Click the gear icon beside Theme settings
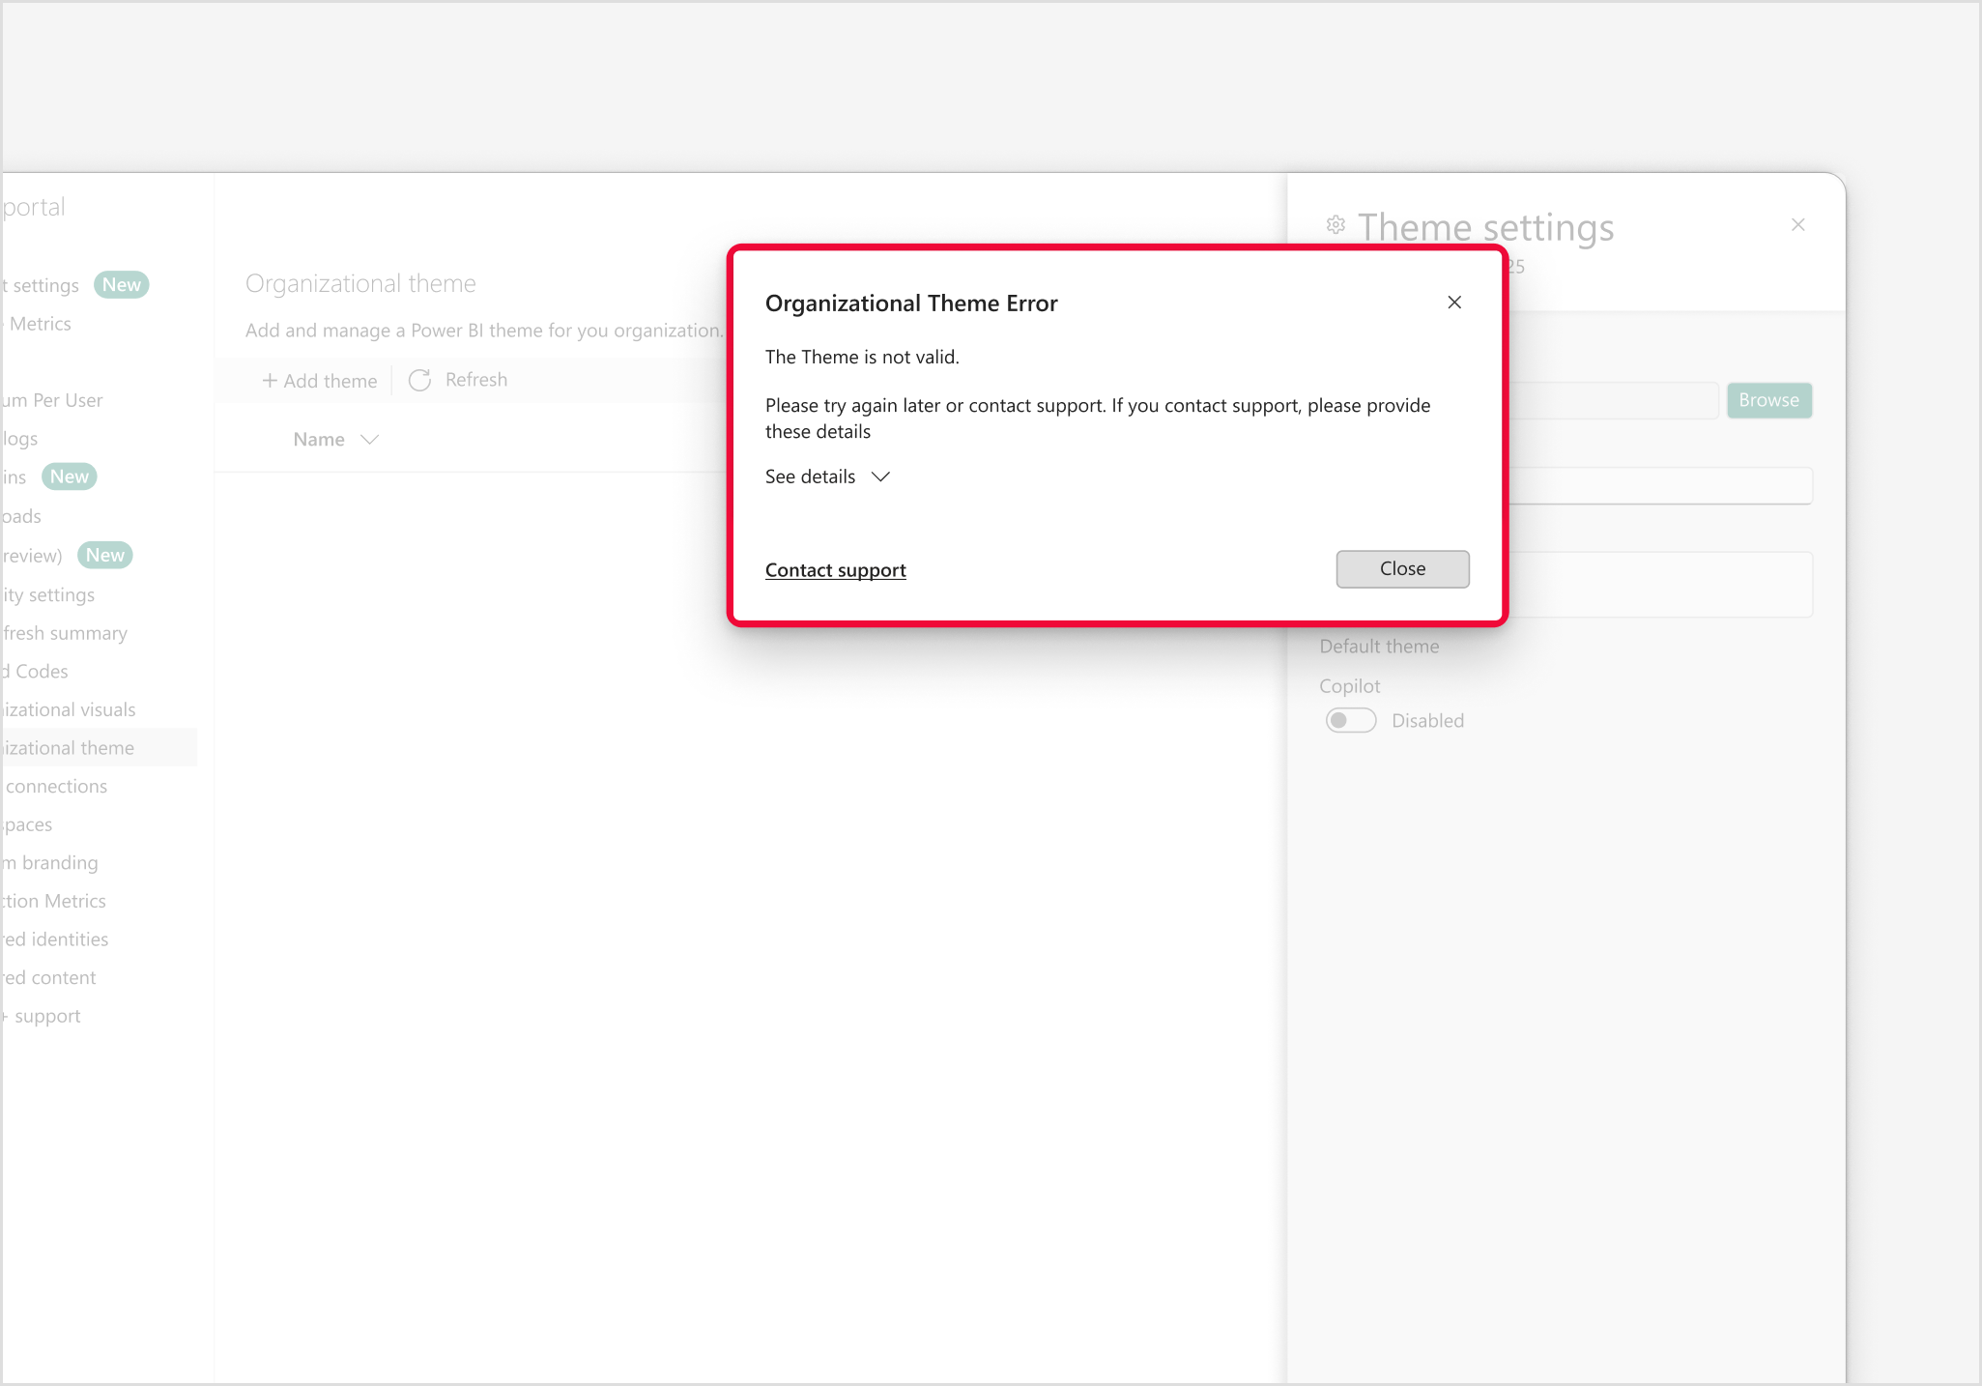 point(1336,225)
